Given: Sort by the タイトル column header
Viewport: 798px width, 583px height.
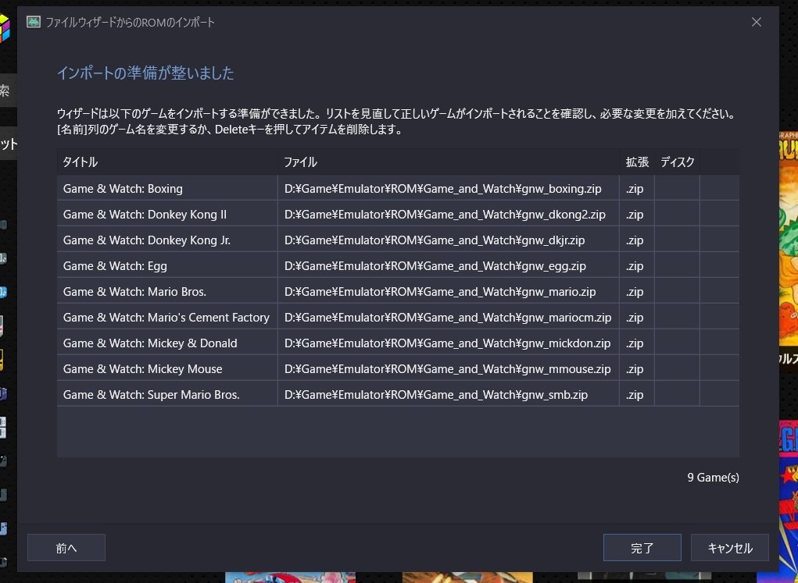Looking at the screenshot, I should [167, 162].
